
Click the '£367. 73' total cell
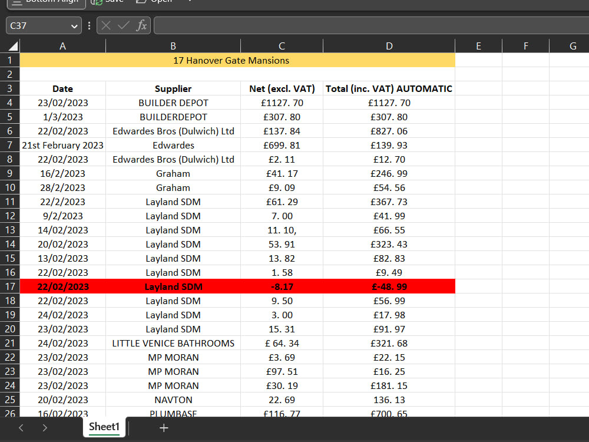(389, 202)
